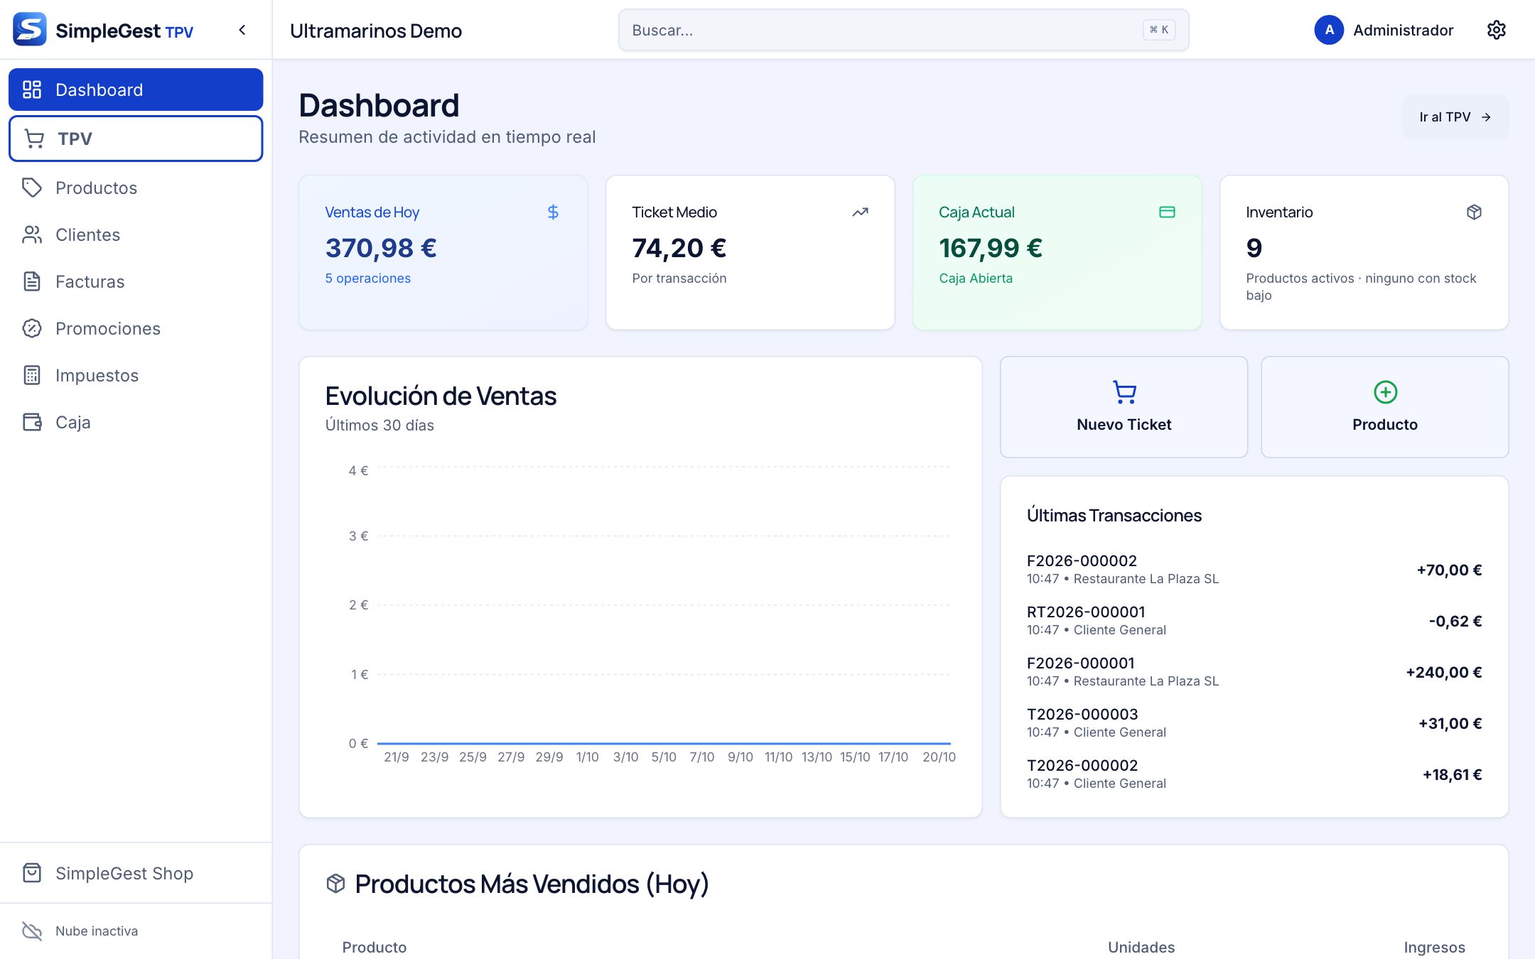
Task: Select transaction F2026-000002
Action: tap(1254, 570)
